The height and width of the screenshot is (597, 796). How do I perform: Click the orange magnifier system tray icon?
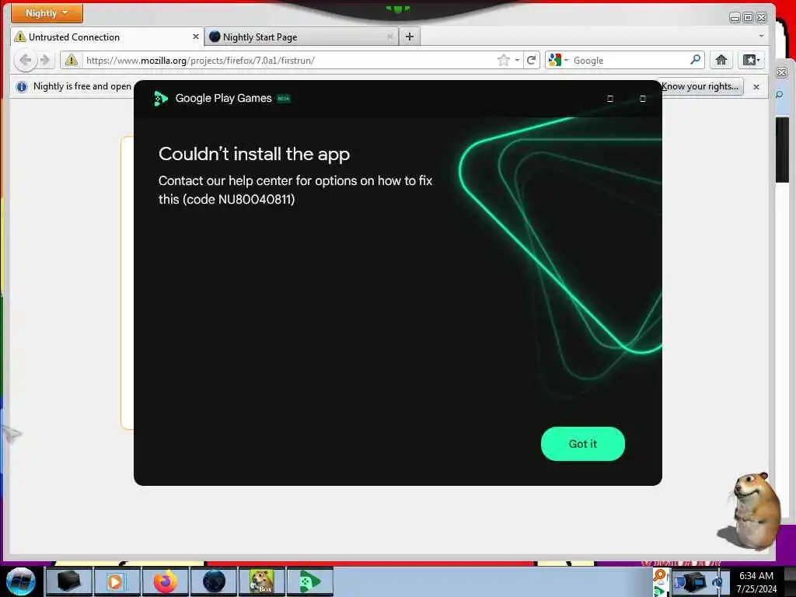pos(659,574)
